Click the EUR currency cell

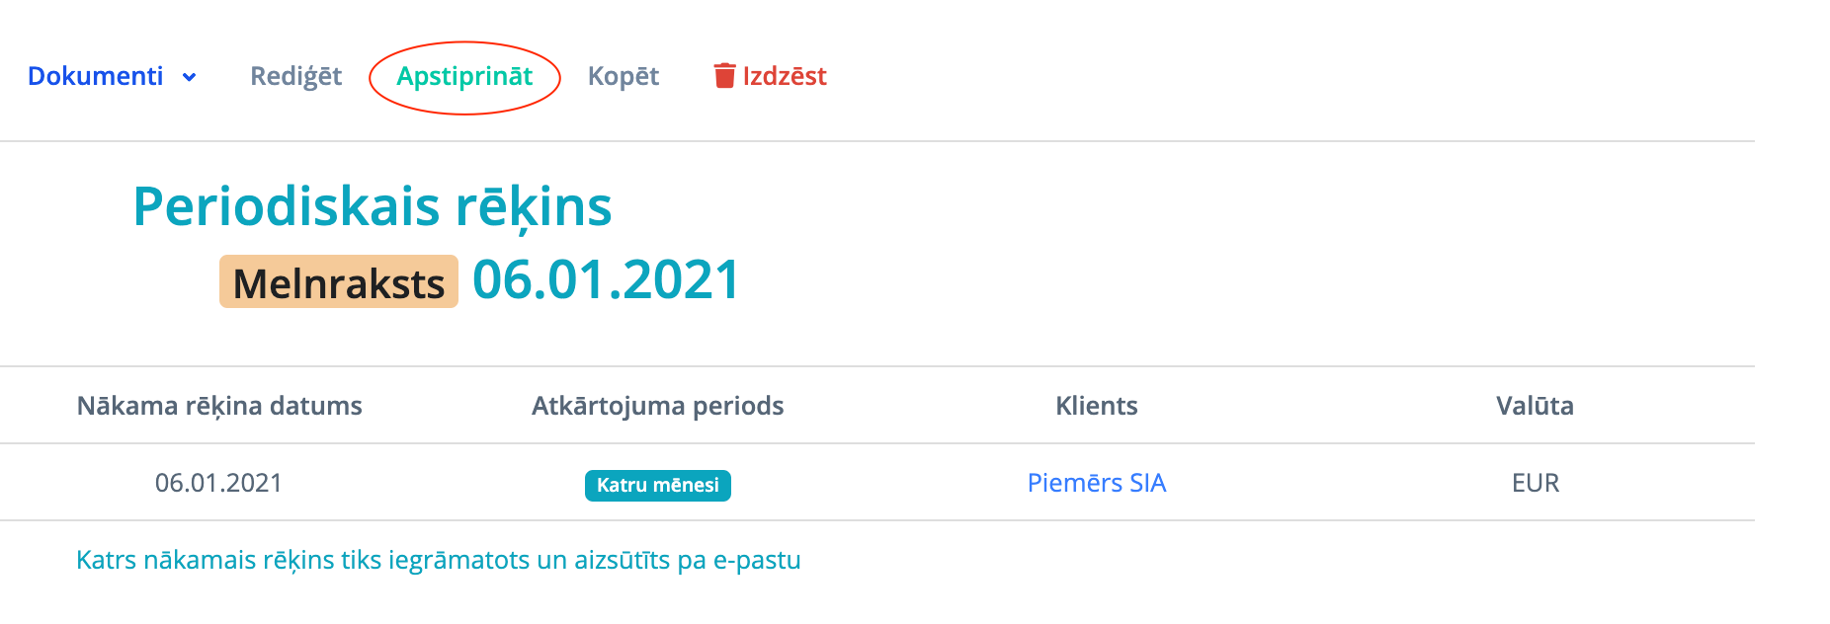1535,483
